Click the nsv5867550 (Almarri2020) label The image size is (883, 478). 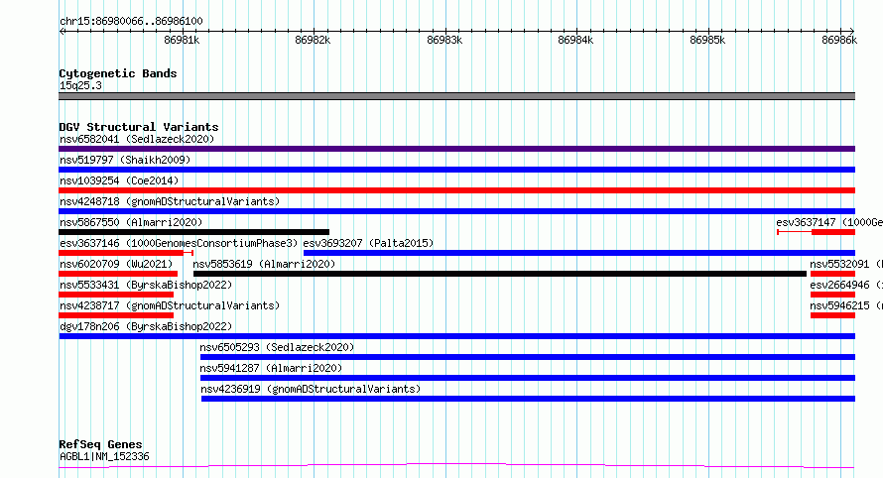(131, 222)
